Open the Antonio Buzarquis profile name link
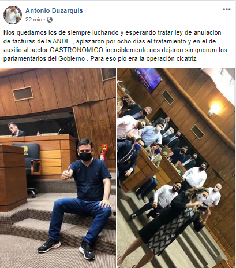Image resolution: width=236 pixels, height=268 pixels. [54, 10]
